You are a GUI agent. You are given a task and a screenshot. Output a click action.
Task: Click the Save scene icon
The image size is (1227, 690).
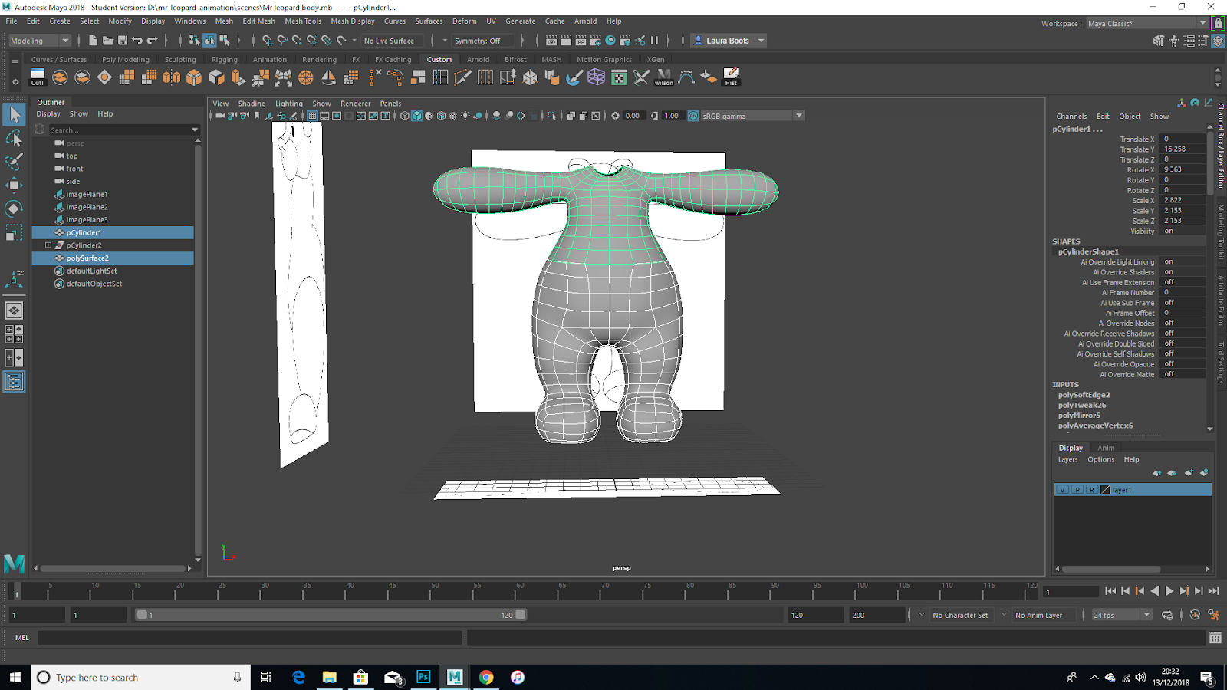123,41
